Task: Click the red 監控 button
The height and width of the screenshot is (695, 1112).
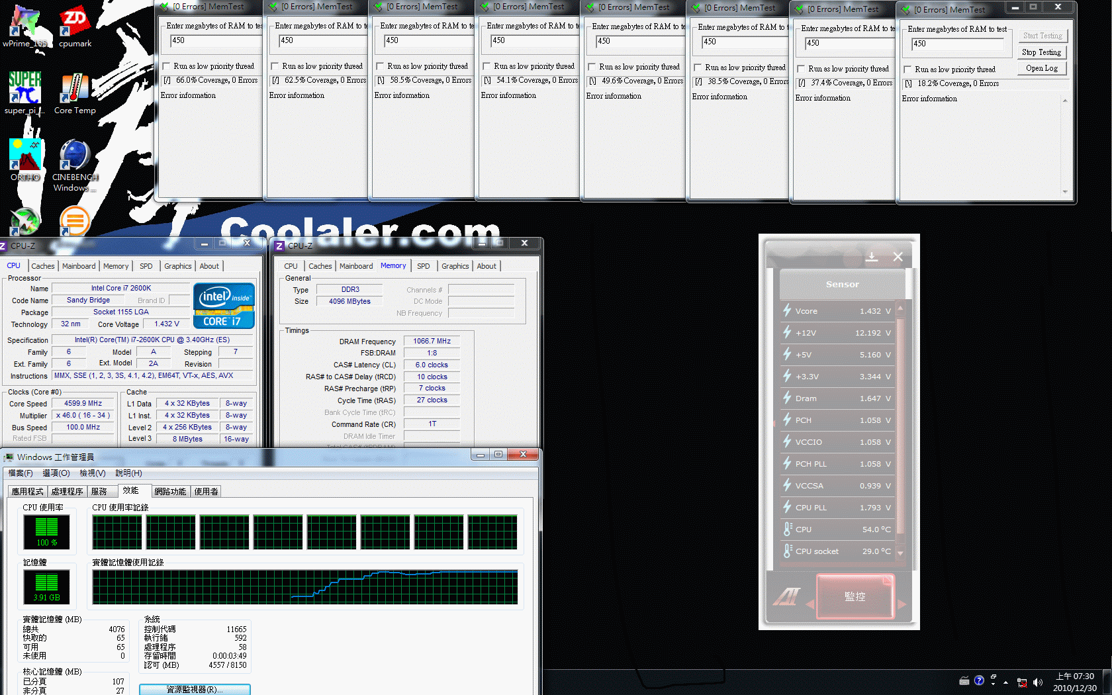Action: [x=855, y=596]
